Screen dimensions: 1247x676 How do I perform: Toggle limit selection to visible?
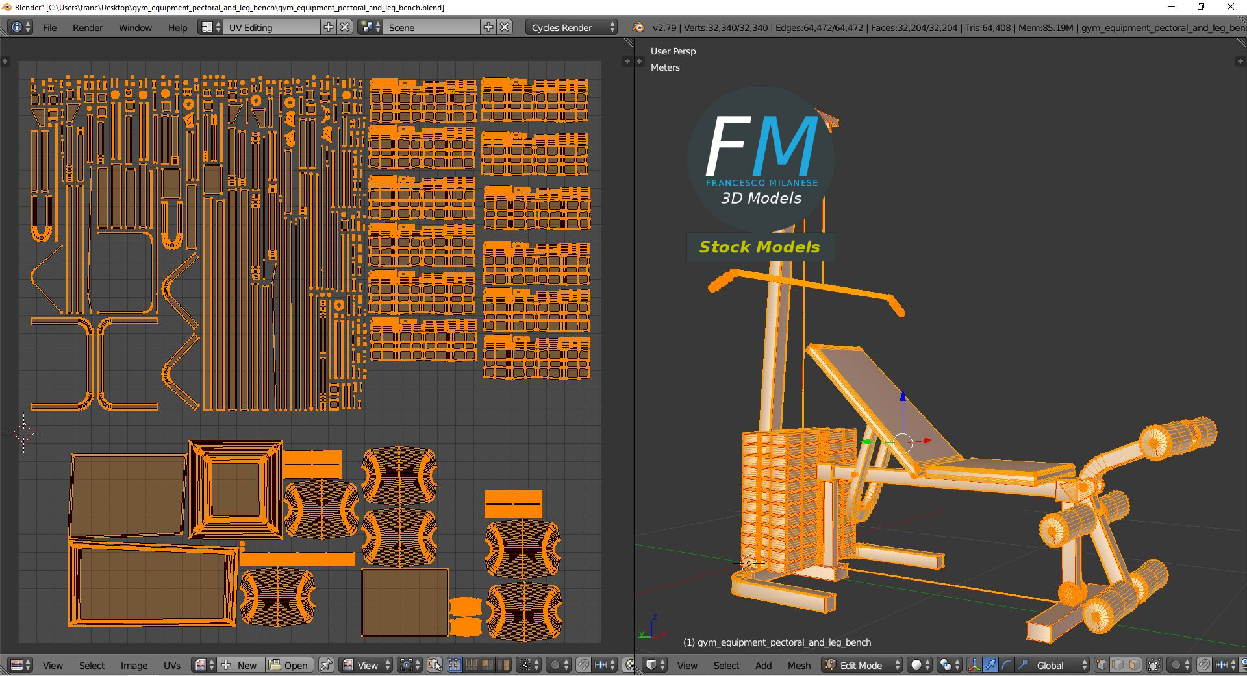pyautogui.click(x=1154, y=665)
